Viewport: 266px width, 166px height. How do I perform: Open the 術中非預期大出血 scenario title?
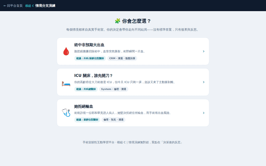[x=89, y=45]
